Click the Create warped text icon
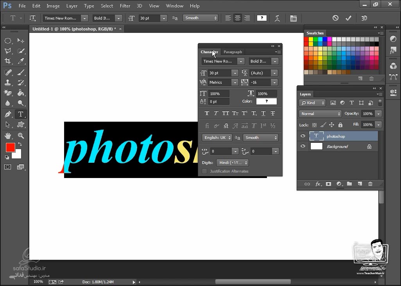Screen dimensions: 401x286 277,18
